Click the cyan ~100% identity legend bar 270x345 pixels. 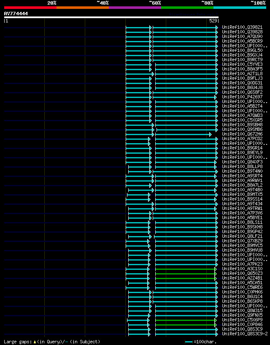tap(240, 8)
